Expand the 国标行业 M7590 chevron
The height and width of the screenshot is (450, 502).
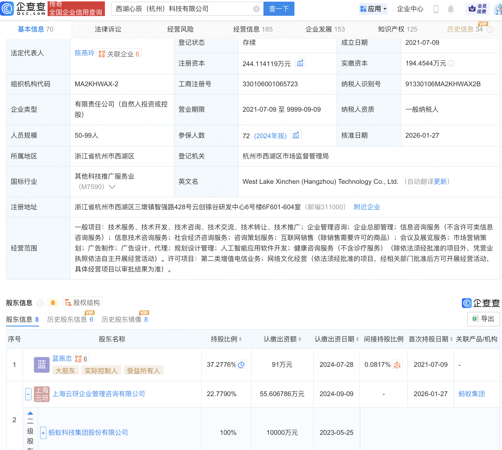point(112,187)
